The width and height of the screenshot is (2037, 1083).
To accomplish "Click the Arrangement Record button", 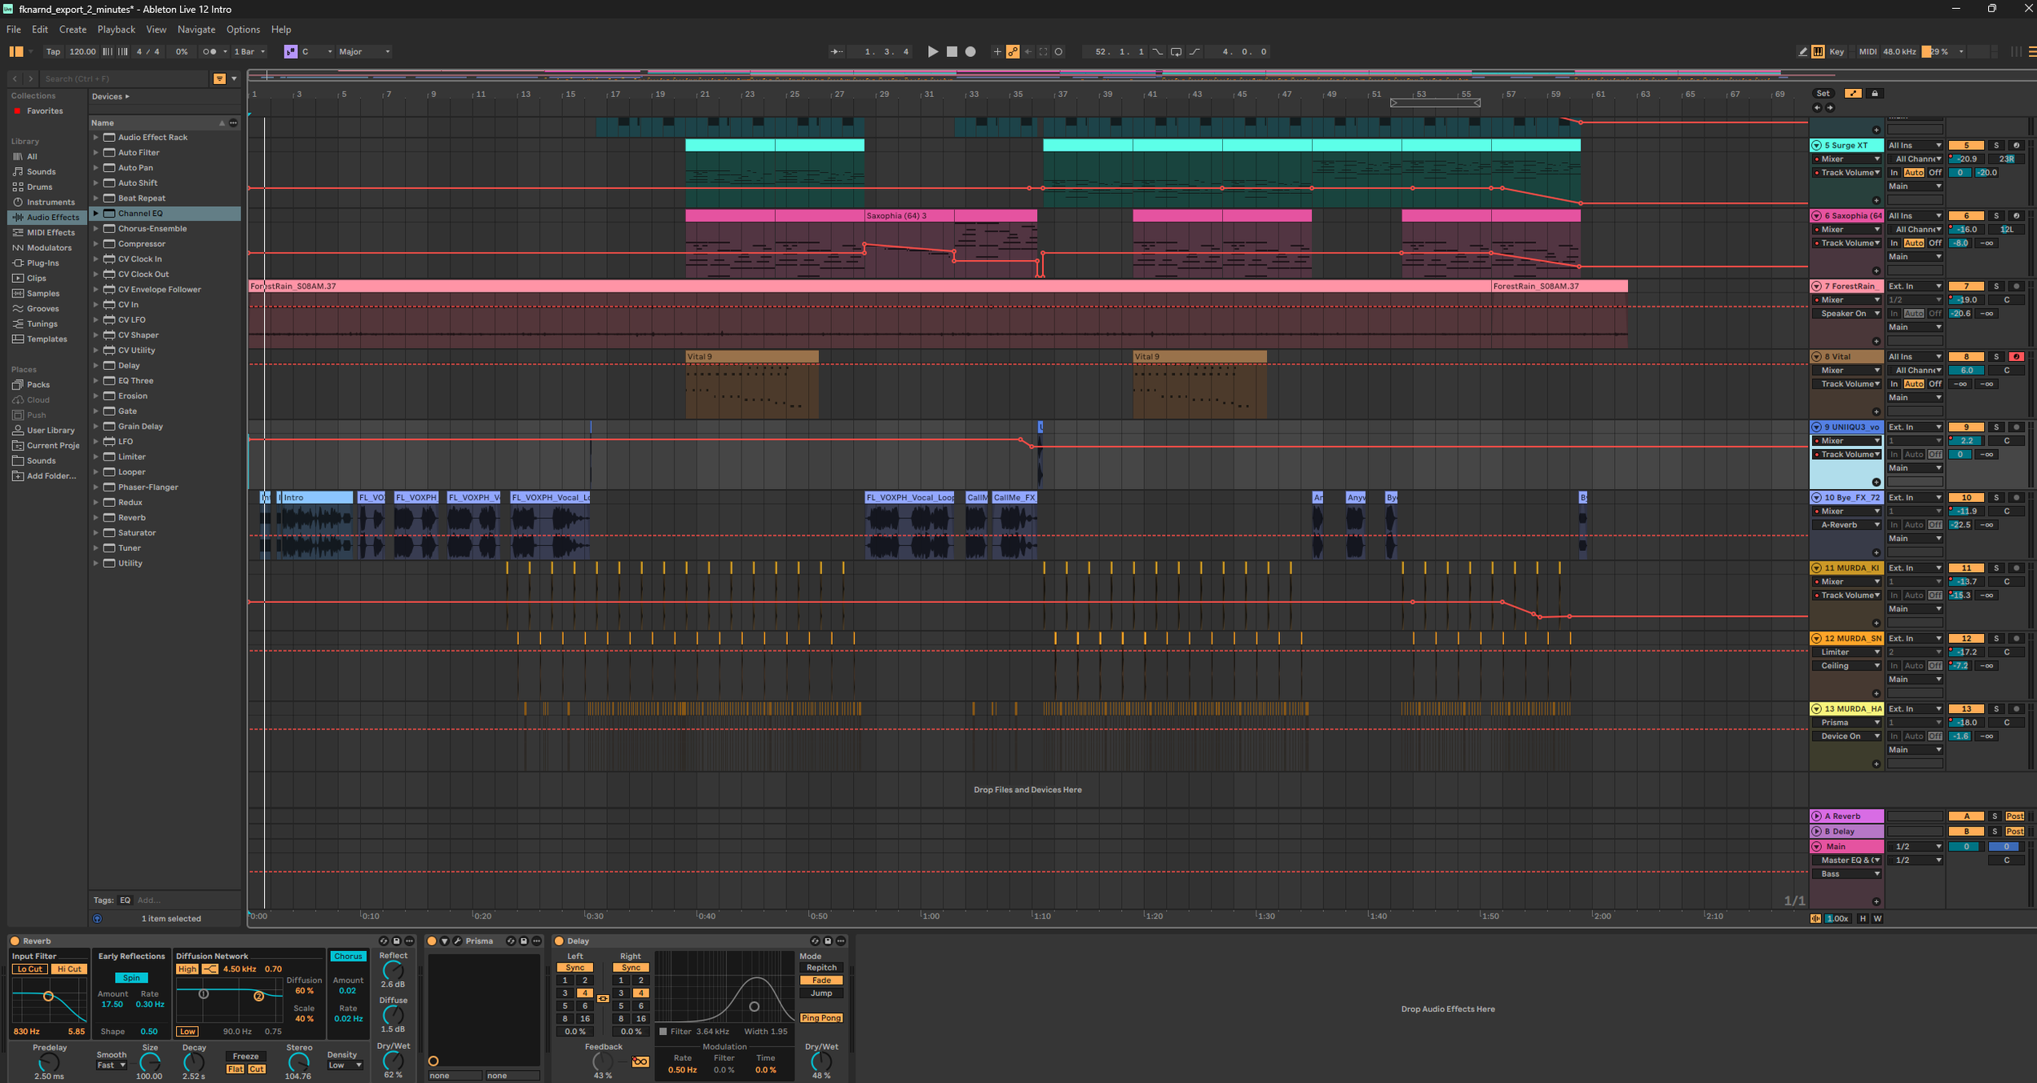I will (970, 51).
